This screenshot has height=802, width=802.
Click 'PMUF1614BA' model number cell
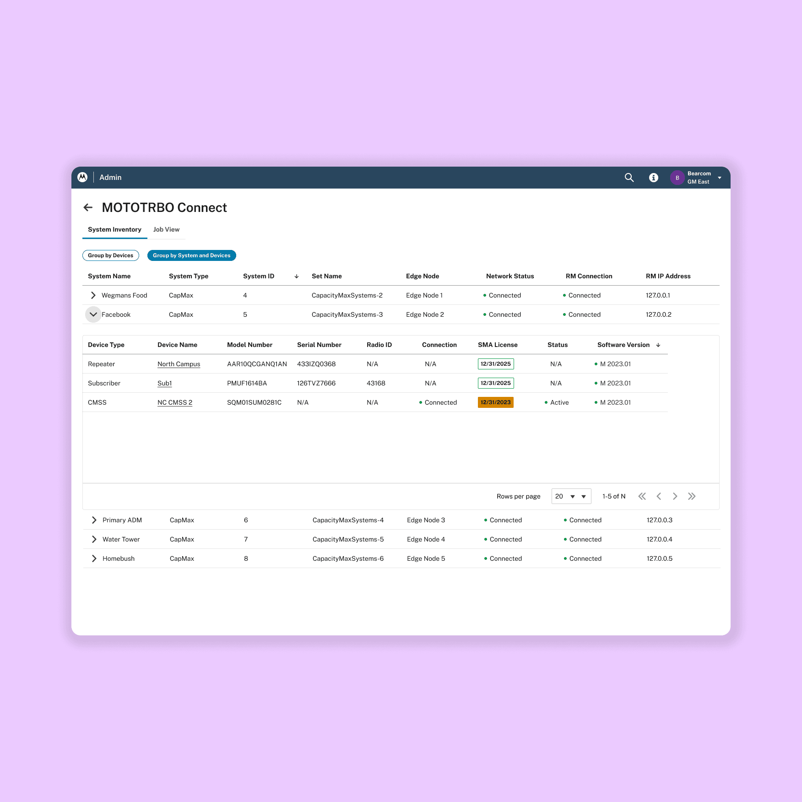pos(247,384)
